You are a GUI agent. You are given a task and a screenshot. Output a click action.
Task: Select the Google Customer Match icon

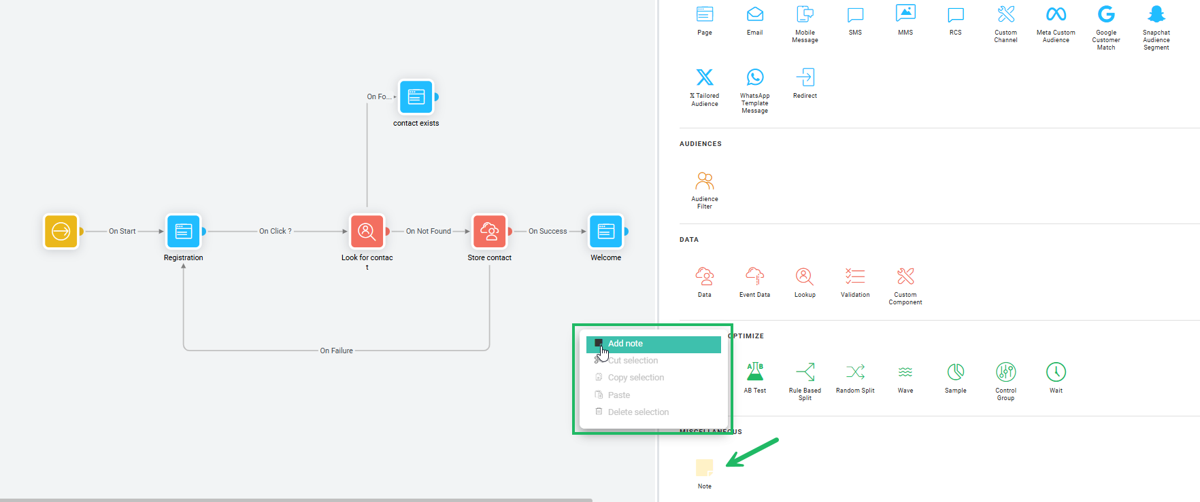(x=1105, y=15)
